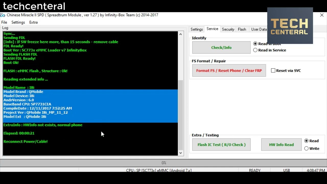The height and width of the screenshot is (184, 327).
Task: Click the 0% progress bar
Action: [x=163, y=163]
